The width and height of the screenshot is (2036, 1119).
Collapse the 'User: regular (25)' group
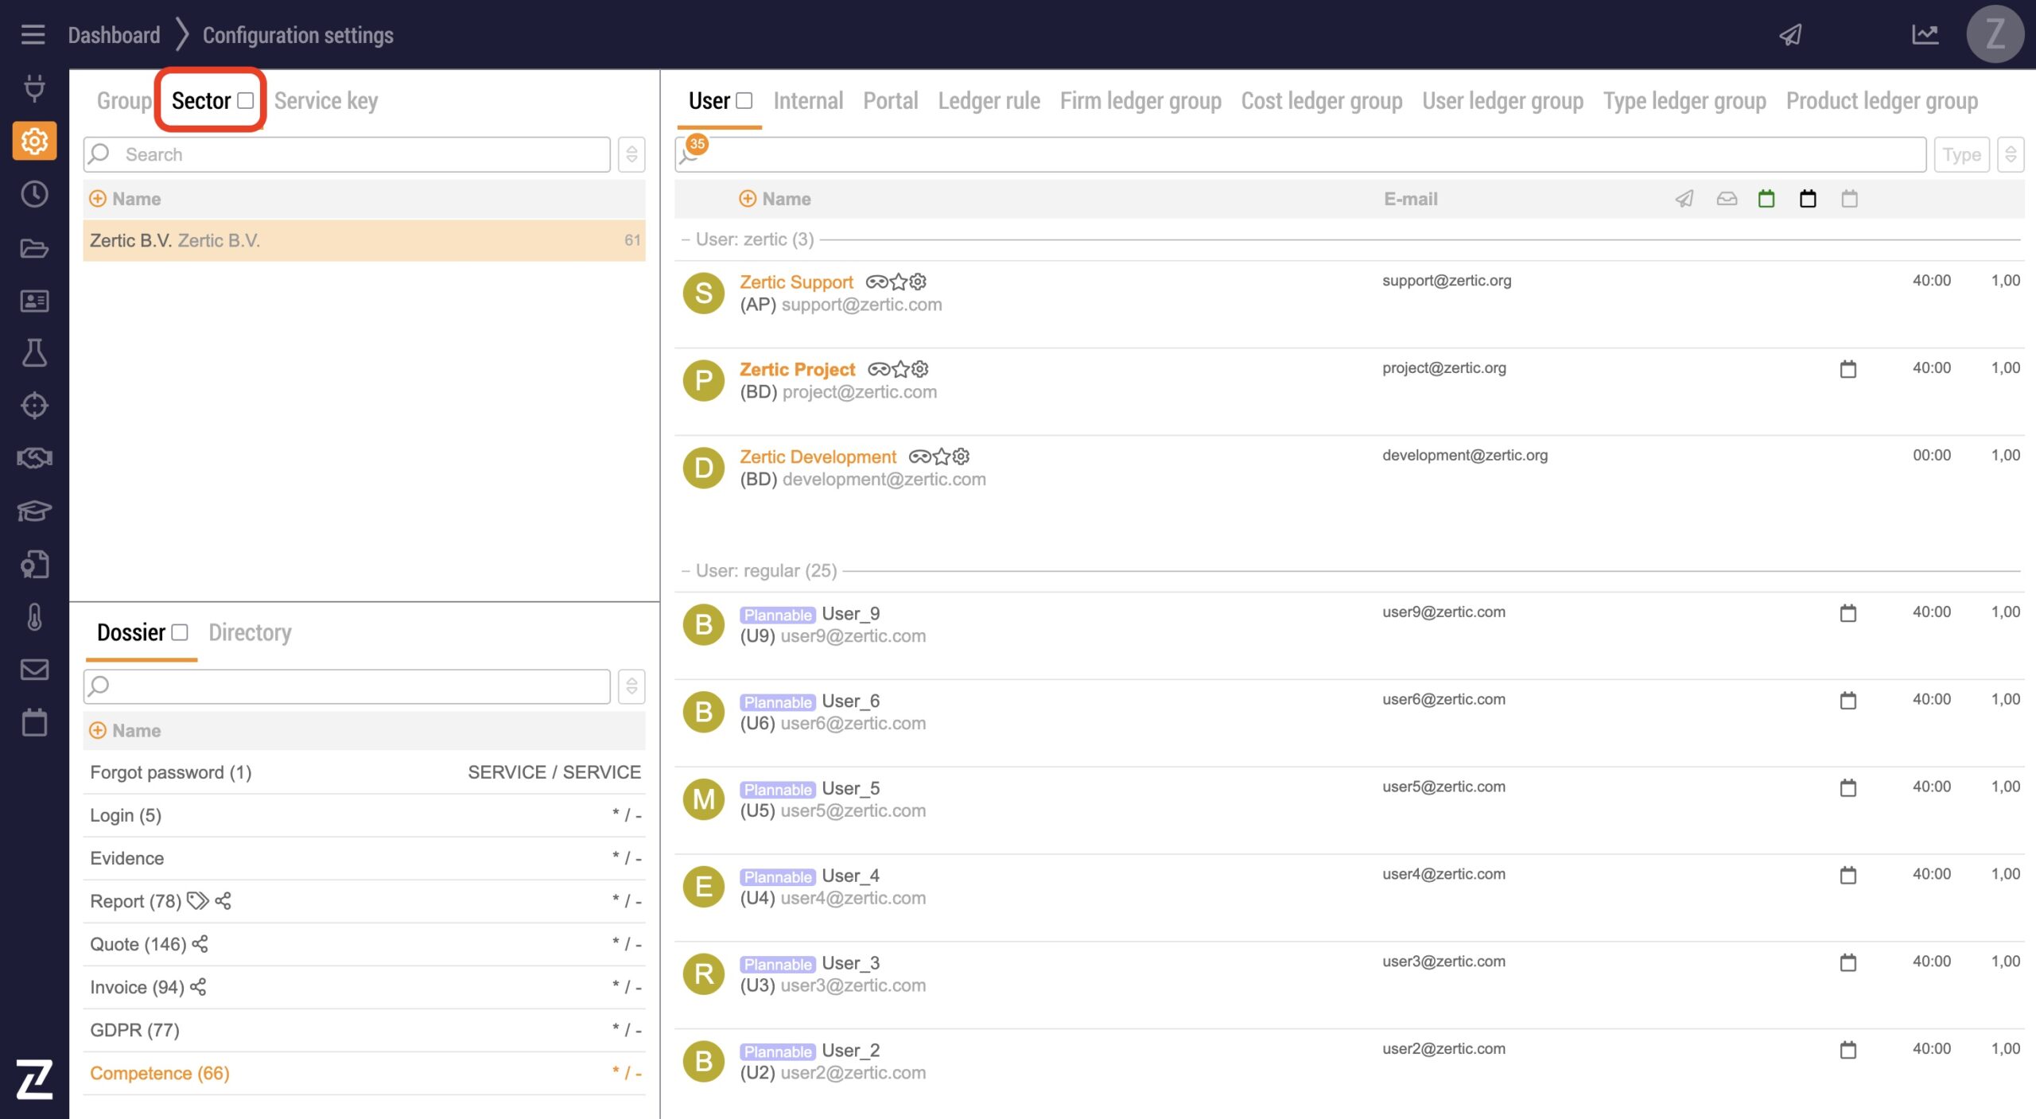pos(686,571)
